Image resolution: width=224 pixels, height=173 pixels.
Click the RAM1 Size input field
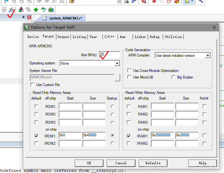(x=187, y=106)
